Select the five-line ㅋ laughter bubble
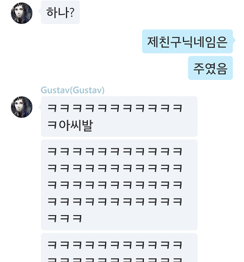The image size is (244, 262). pyautogui.click(x=119, y=185)
